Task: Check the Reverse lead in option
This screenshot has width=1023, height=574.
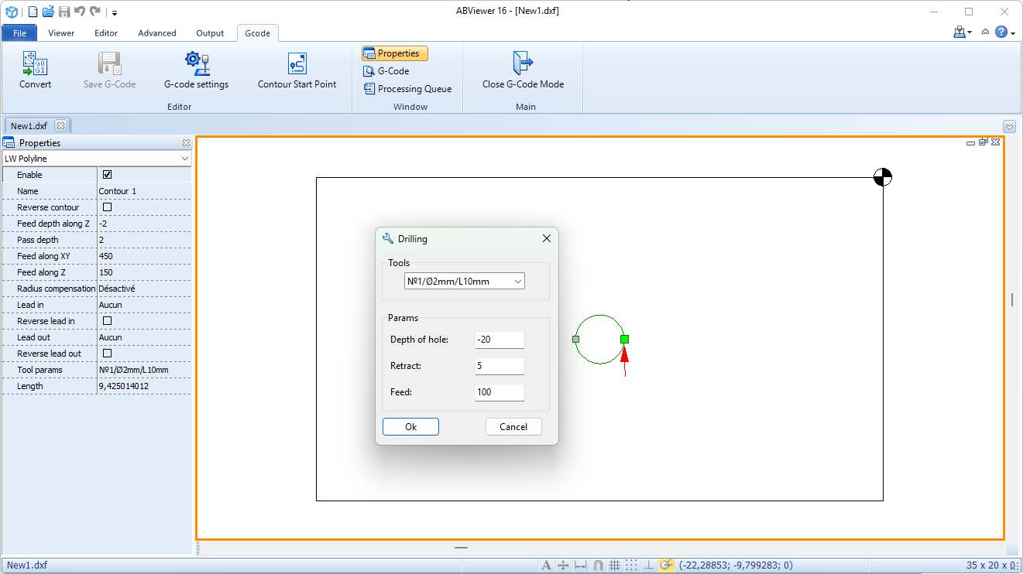Action: click(107, 321)
